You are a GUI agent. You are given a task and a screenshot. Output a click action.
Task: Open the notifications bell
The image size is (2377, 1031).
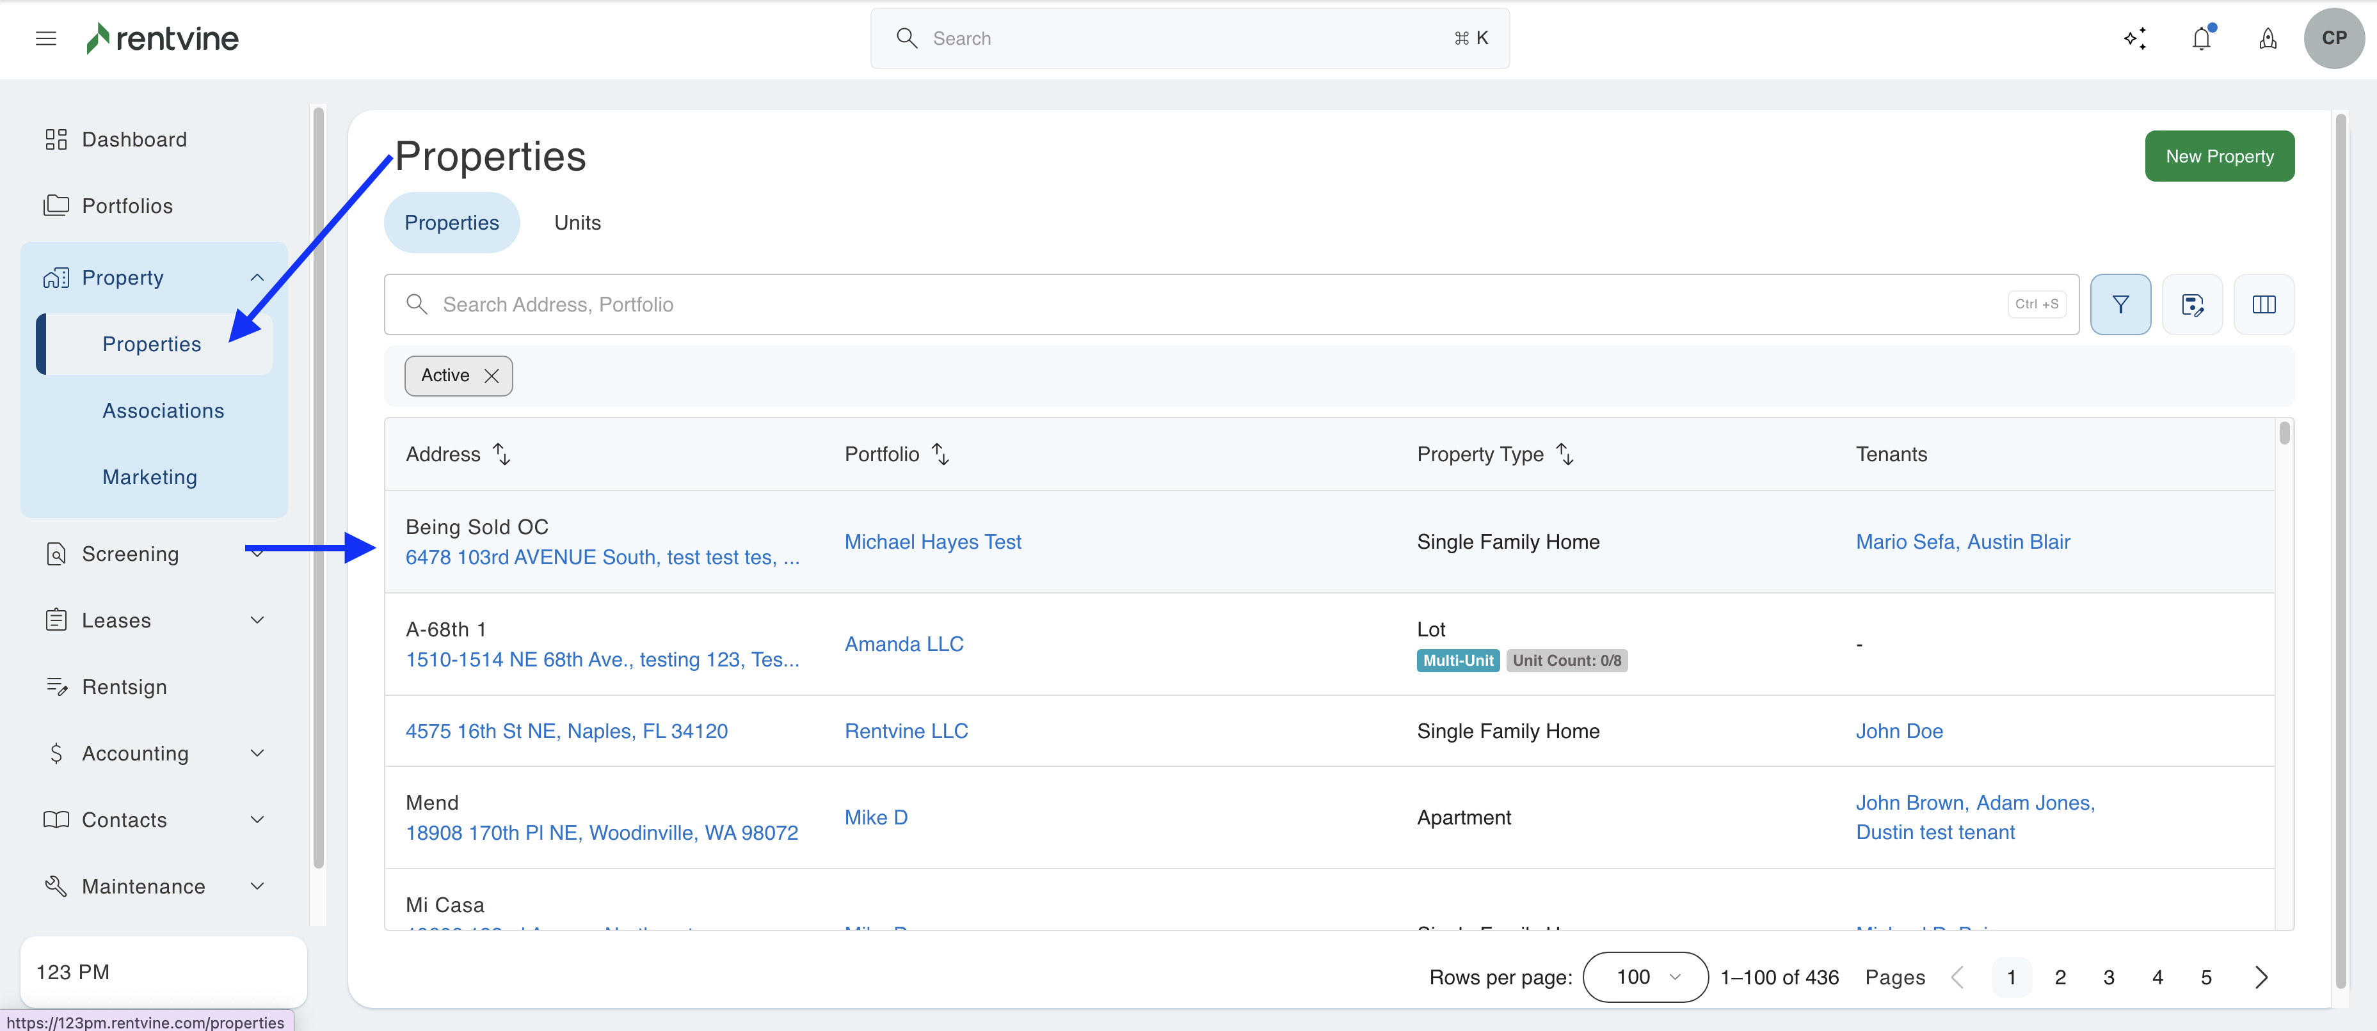point(2202,38)
